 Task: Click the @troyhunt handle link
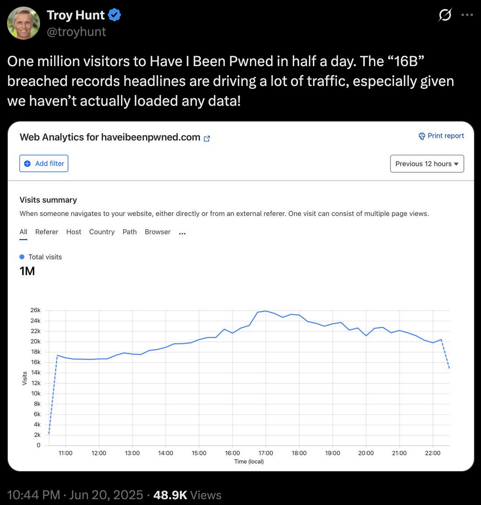[76, 32]
